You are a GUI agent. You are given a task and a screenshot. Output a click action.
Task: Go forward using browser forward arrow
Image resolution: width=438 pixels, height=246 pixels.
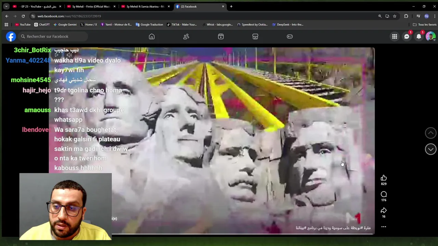click(15, 16)
